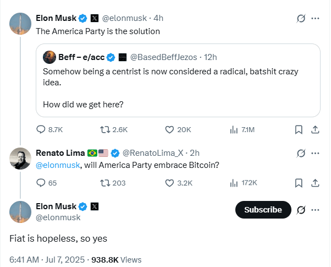Subscribe to Elon Musk
Viewport: 331px width, 267px height.
[263, 210]
